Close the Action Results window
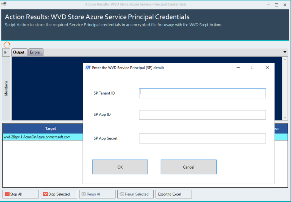The image size is (291, 202). (x=285, y=5)
